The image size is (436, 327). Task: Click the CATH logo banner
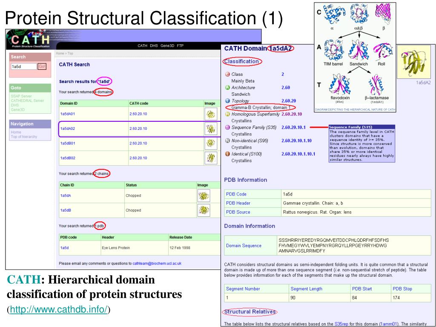coord(31,39)
